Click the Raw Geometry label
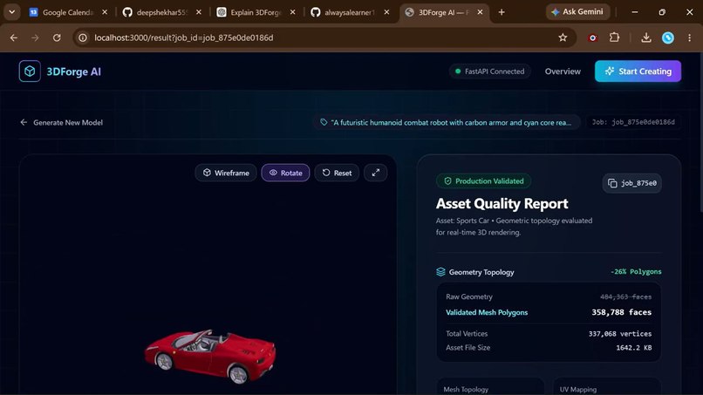The height and width of the screenshot is (395, 703). point(469,296)
